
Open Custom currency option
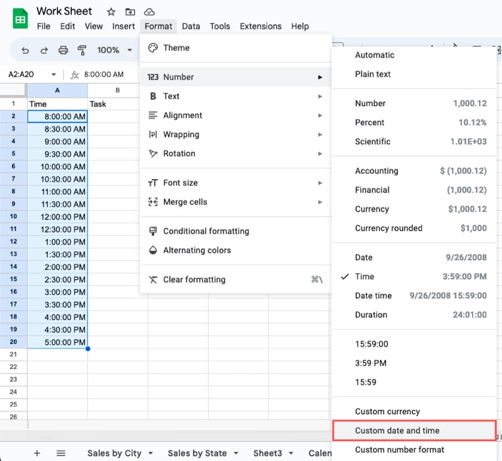click(414, 412)
